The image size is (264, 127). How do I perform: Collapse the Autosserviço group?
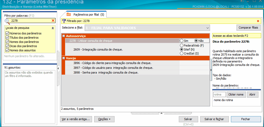[64, 36]
